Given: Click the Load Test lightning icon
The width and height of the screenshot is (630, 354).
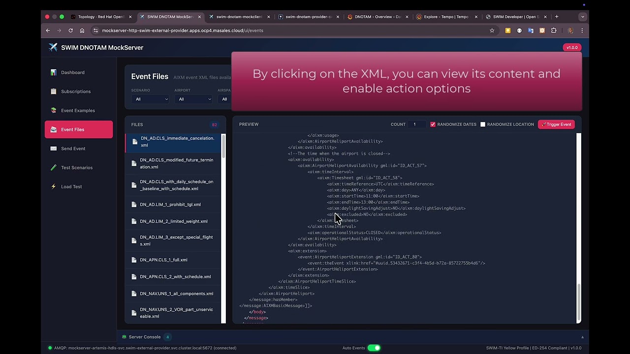Looking at the screenshot, I should click(x=53, y=187).
